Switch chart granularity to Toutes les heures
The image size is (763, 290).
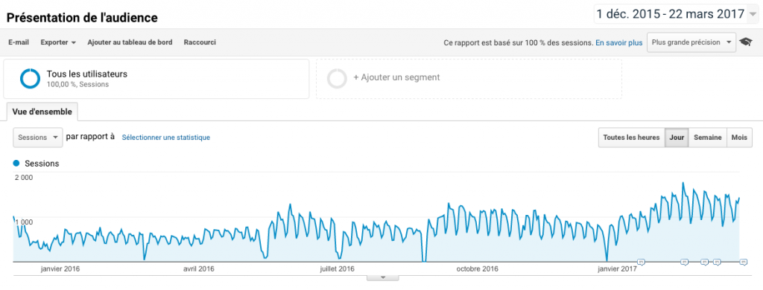(631, 138)
